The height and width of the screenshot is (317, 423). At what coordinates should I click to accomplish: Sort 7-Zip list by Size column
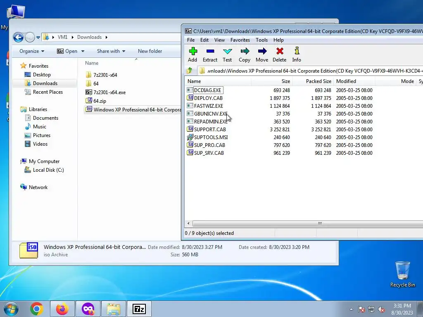click(272, 81)
